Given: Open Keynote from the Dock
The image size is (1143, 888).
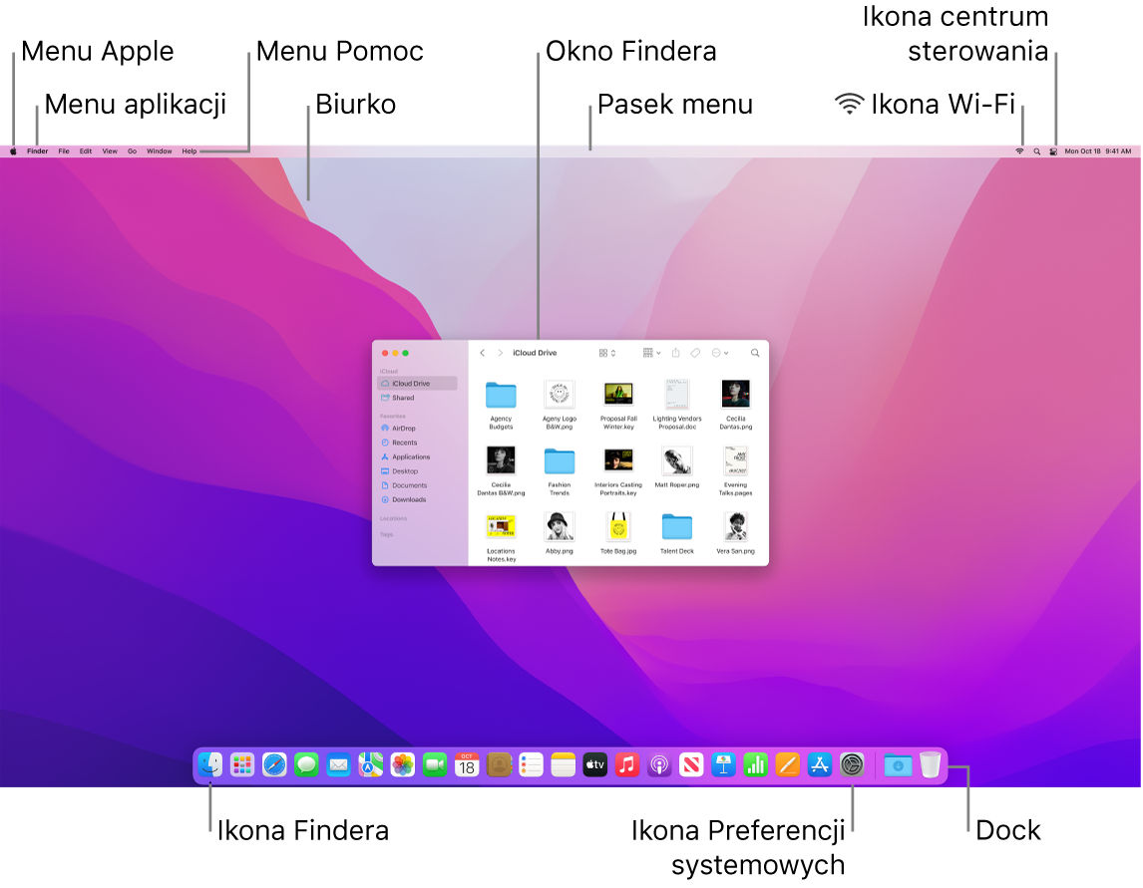Looking at the screenshot, I should coord(723,764).
